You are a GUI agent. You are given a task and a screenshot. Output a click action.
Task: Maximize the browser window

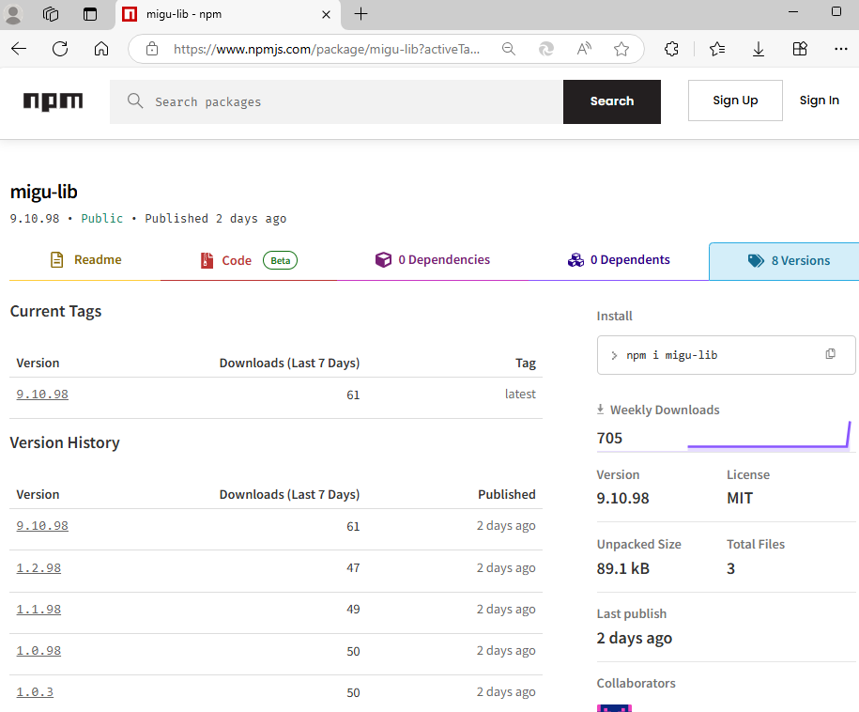coord(836,11)
